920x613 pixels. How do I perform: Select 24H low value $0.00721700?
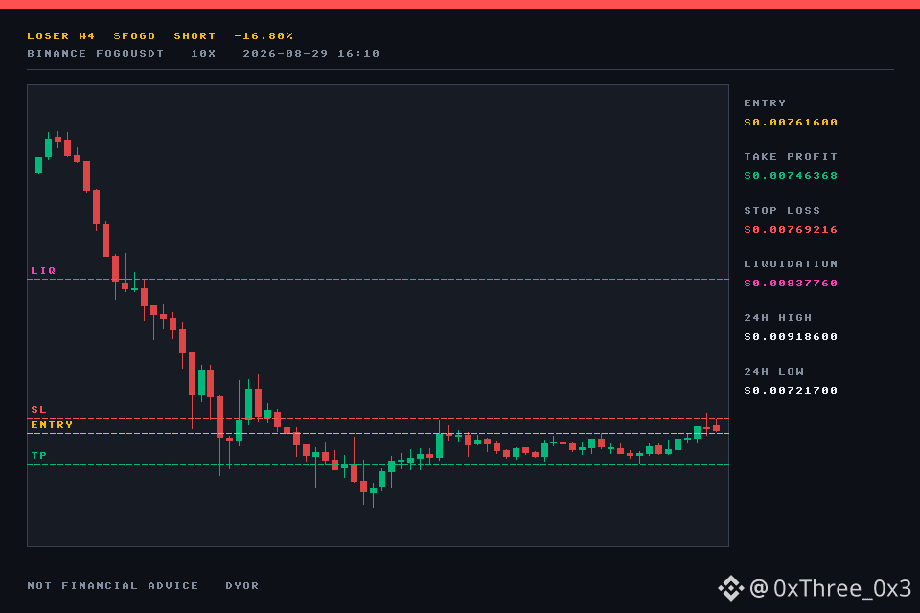point(791,391)
